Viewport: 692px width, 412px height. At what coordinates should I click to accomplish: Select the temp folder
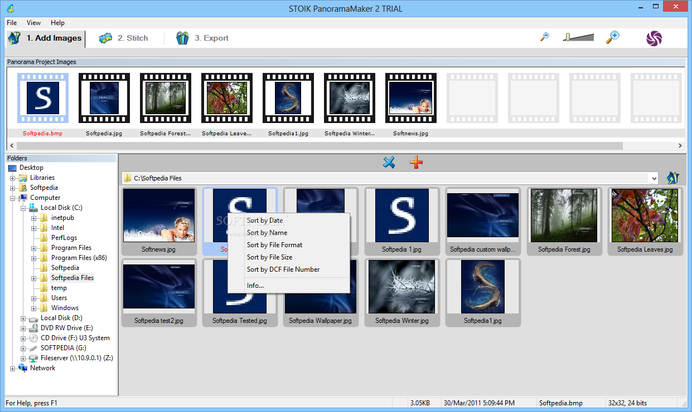click(x=59, y=288)
